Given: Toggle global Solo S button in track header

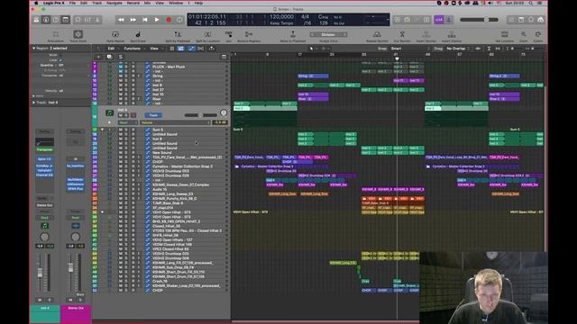Looking at the screenshot, I should 120,57.
